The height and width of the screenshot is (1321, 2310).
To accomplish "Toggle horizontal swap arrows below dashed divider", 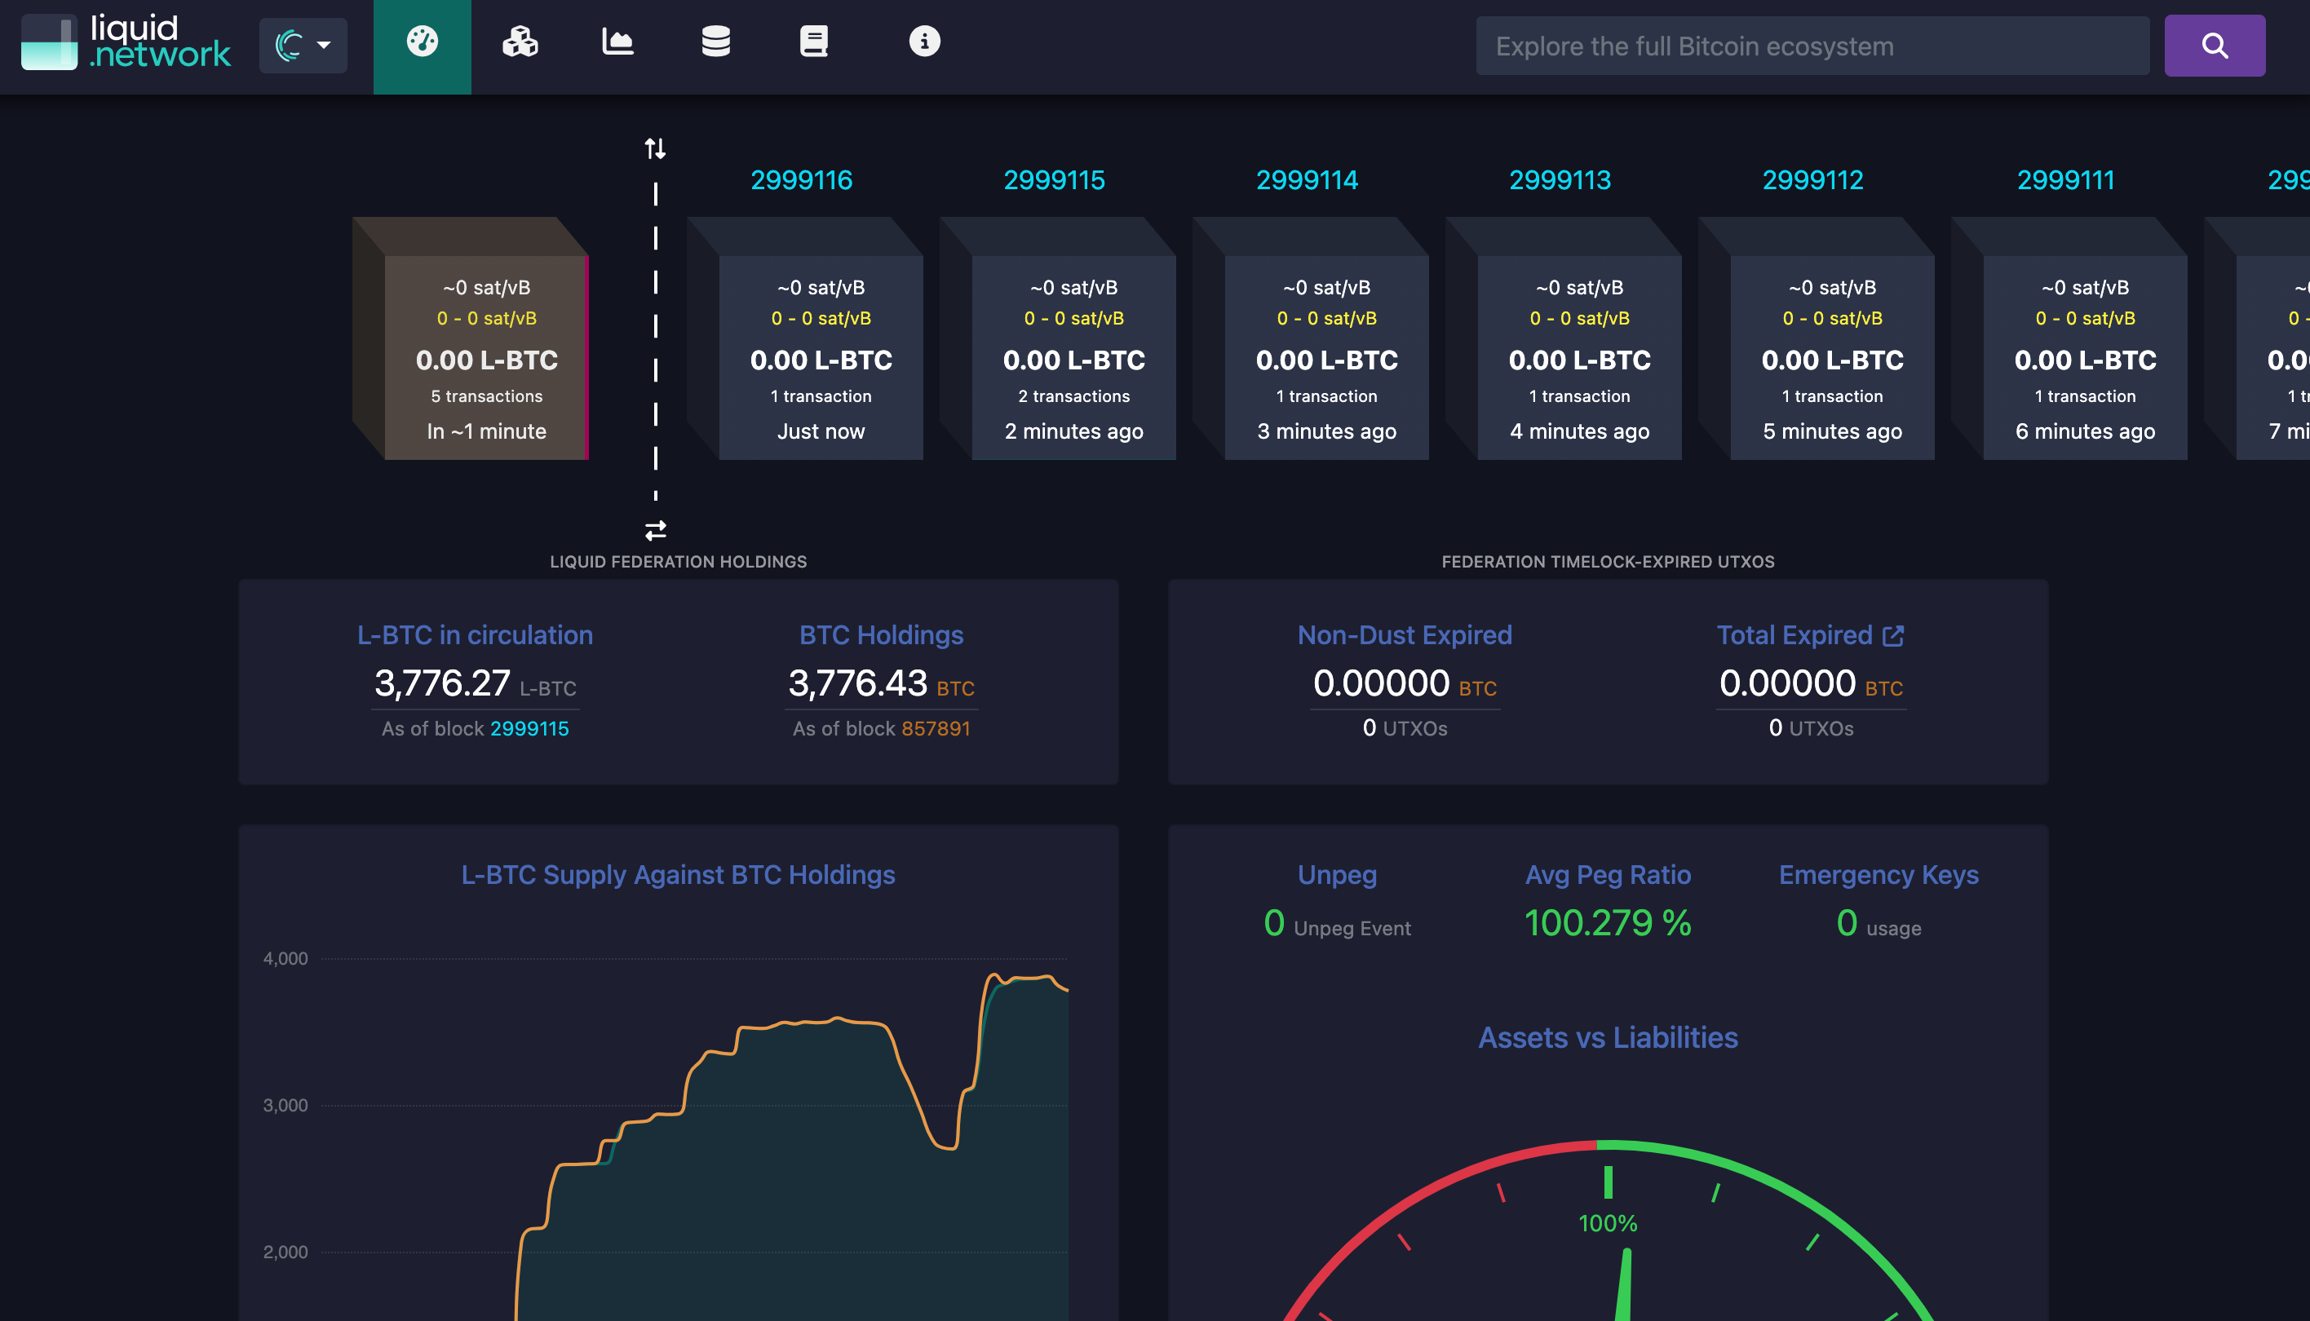I will point(655,530).
